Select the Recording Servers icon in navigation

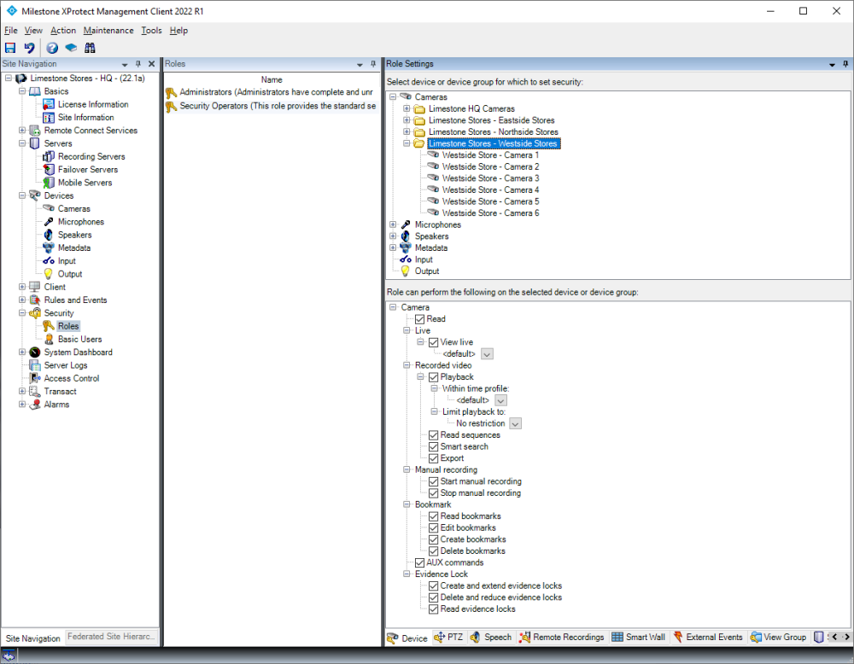(49, 157)
